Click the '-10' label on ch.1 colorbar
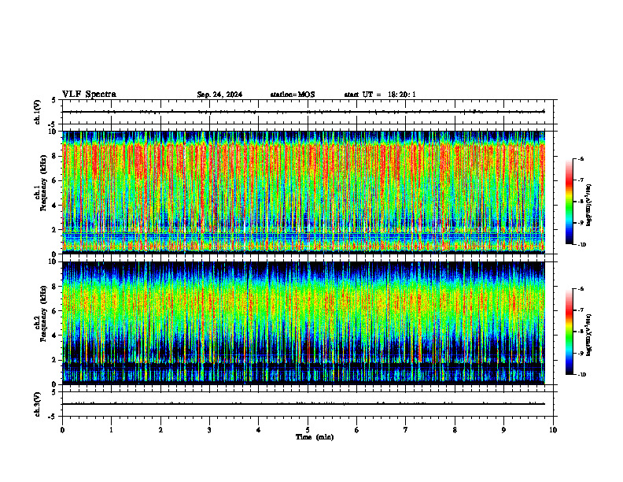Viewport: 623px width, 482px height. [582, 245]
